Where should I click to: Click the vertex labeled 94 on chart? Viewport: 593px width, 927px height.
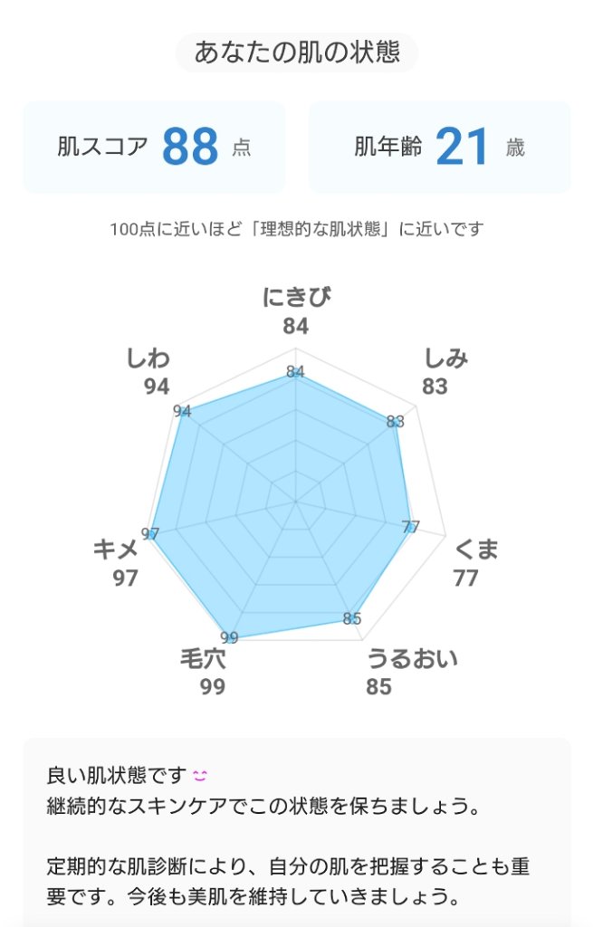[182, 410]
